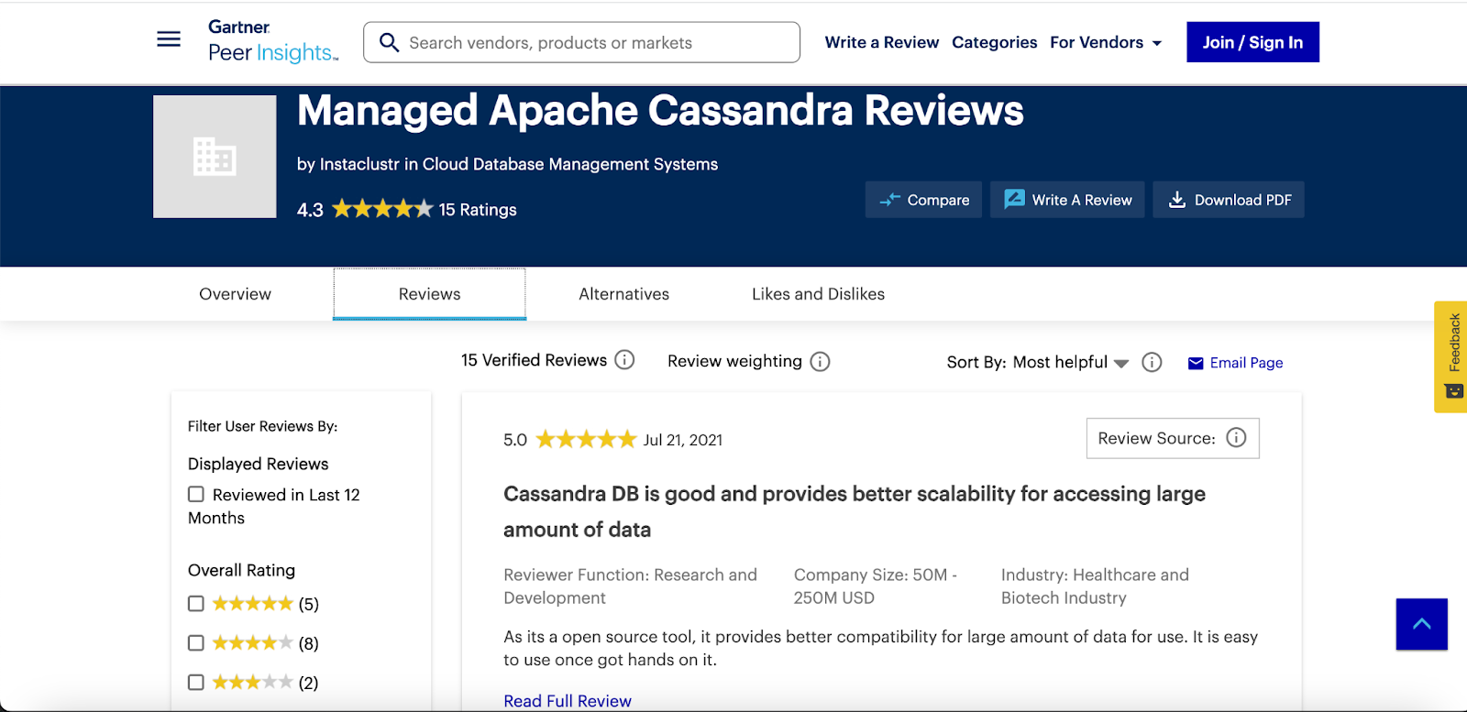Click the Instaclustr vendor logo placeholder
The width and height of the screenshot is (1467, 712).
click(x=215, y=157)
